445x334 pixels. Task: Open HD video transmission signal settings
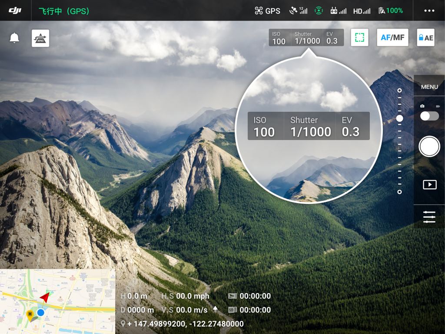click(362, 11)
